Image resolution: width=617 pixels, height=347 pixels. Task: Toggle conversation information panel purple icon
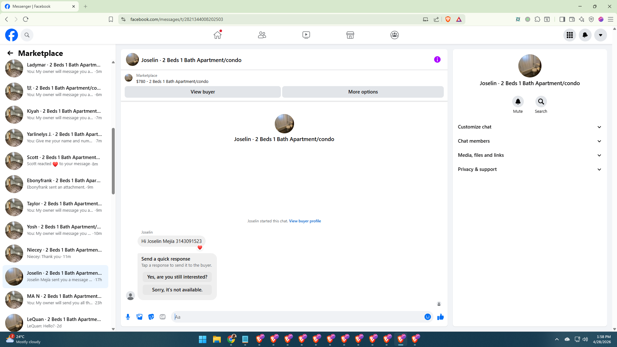[x=437, y=59]
